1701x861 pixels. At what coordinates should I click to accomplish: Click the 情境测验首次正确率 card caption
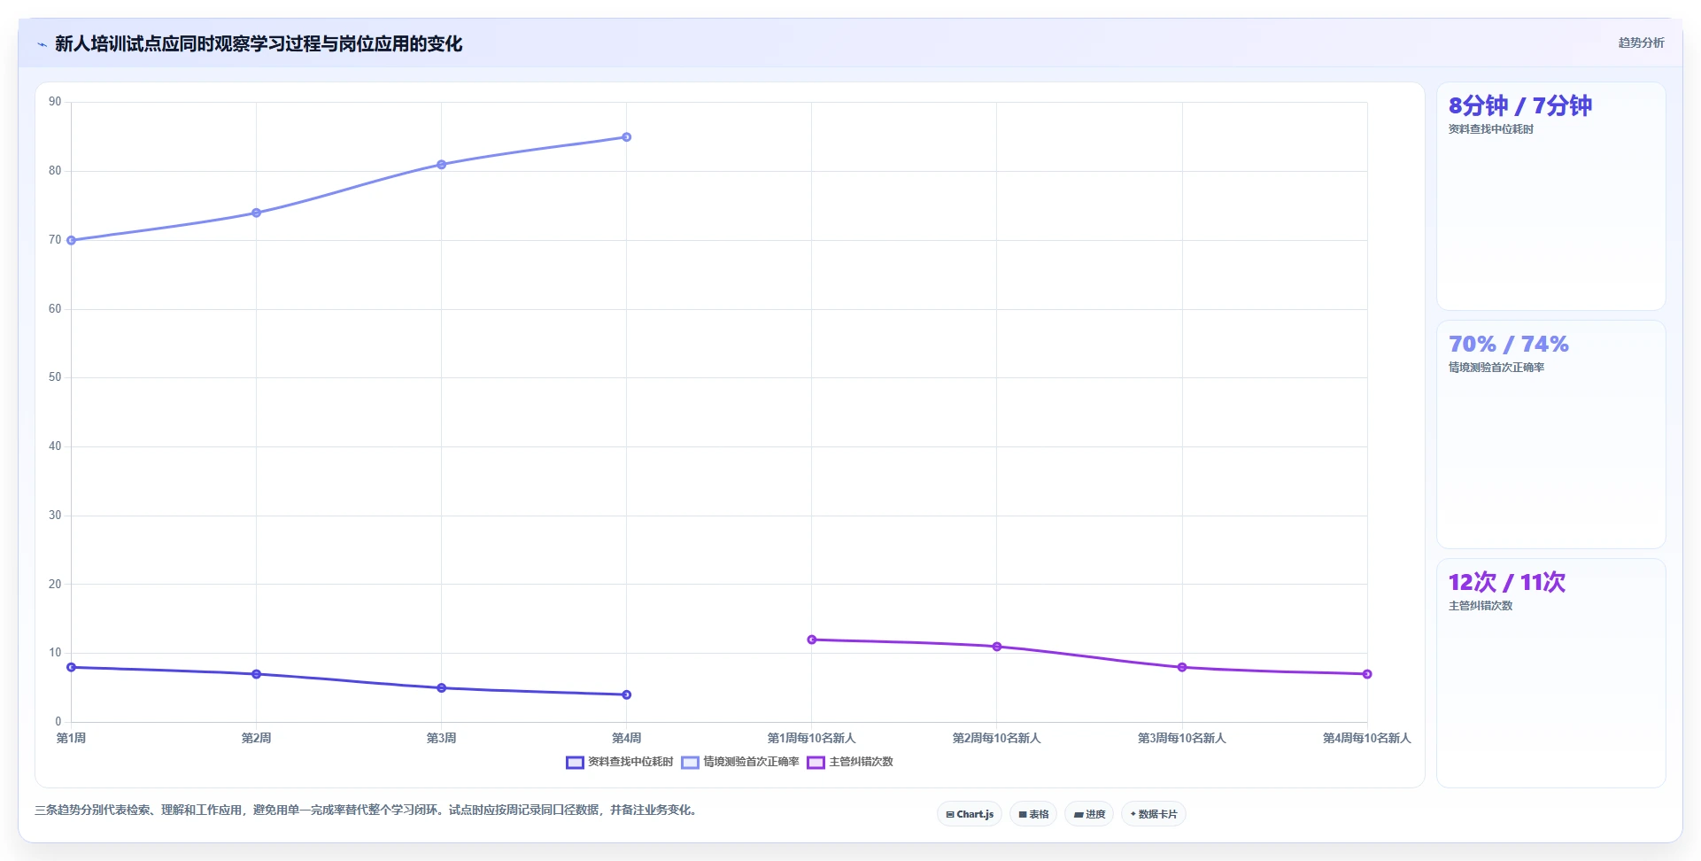1496,368
